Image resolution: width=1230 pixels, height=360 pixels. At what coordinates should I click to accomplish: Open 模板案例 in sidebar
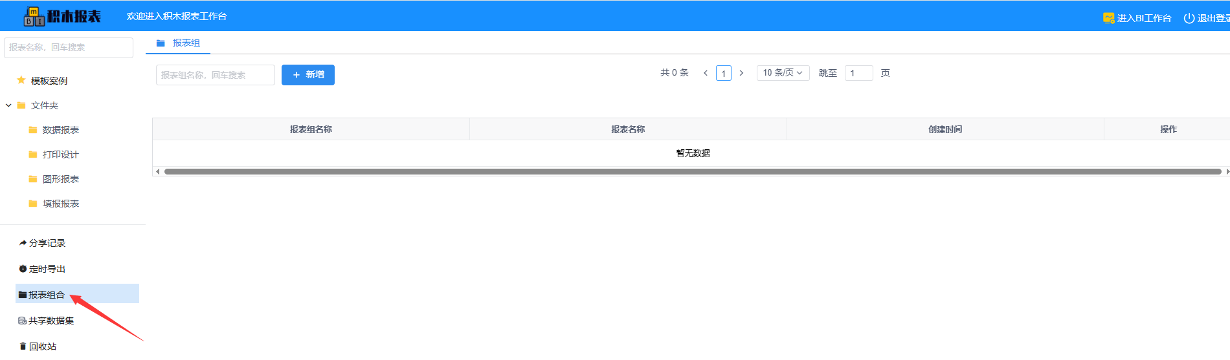click(x=49, y=81)
